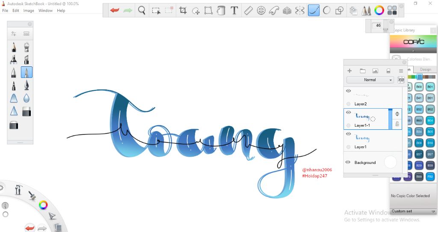438x232 pixels.
Task: Turn on the French Curve guide
Action: point(274,11)
